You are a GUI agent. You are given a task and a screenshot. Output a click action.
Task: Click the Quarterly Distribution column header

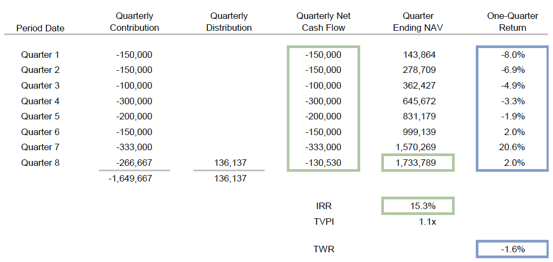click(x=229, y=22)
